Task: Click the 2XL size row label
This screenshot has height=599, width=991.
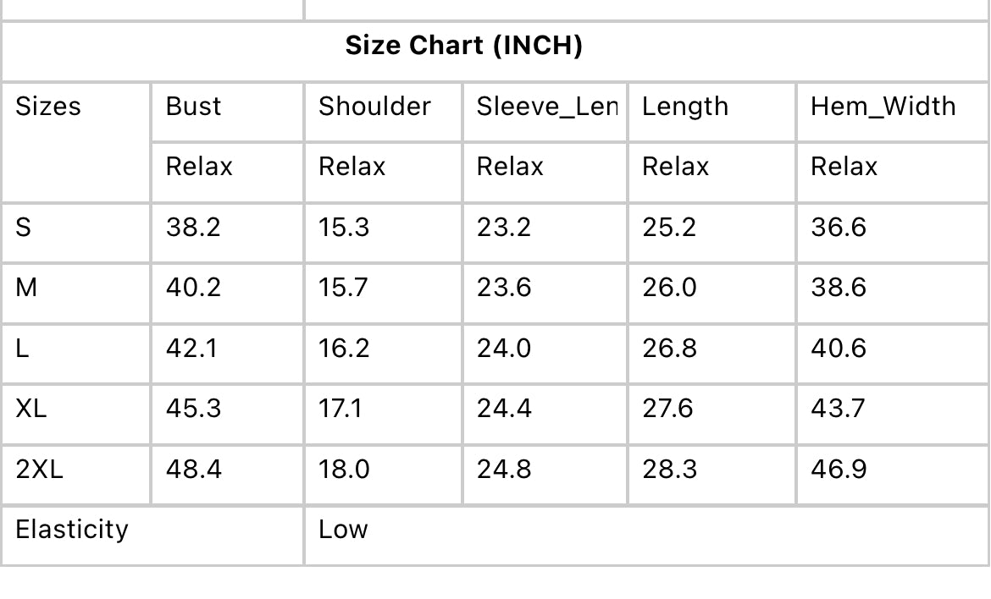Action: [x=39, y=469]
